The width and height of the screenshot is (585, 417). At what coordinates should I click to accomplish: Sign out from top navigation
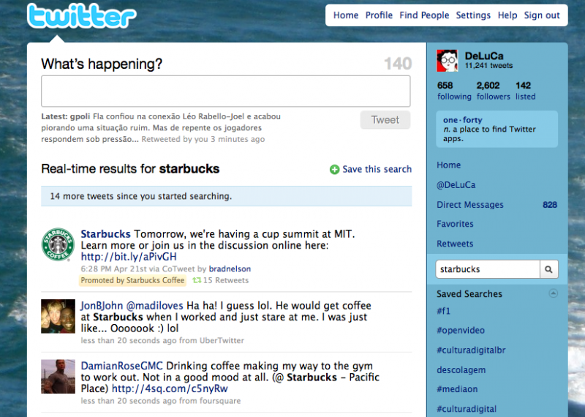coord(542,15)
